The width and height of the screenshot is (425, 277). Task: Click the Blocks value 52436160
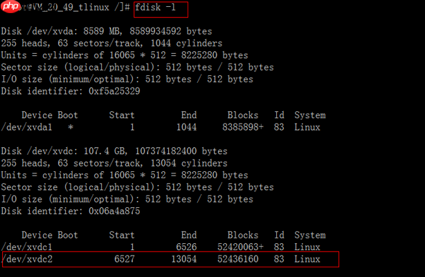(x=238, y=259)
